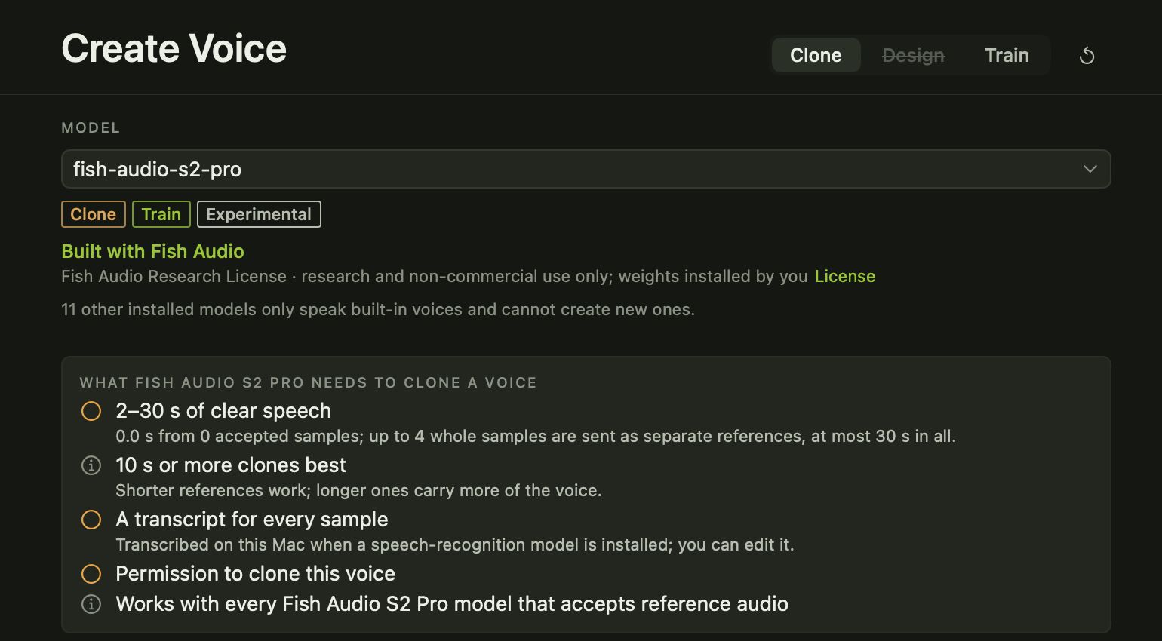Expand the model list using the chevron arrow
The width and height of the screenshot is (1162, 641).
1090,169
